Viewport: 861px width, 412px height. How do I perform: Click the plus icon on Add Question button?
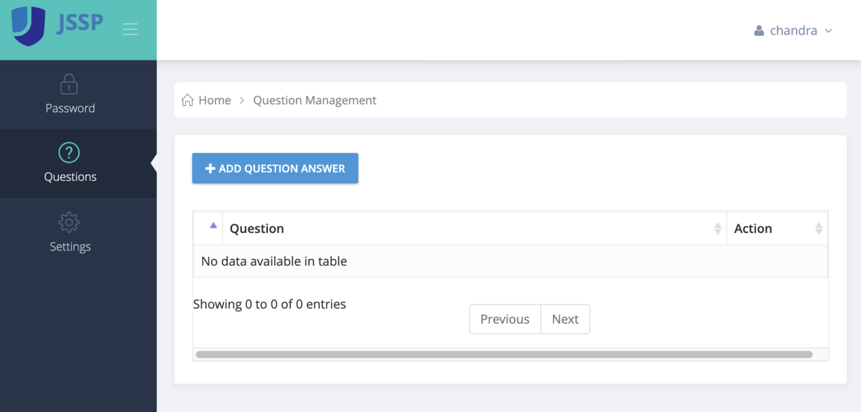click(210, 168)
